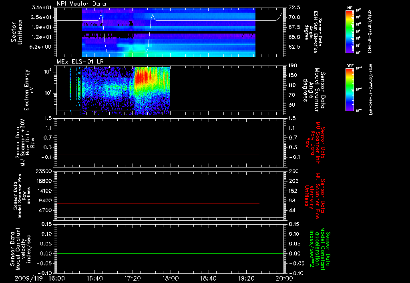This screenshot has width=410, height=283.
Task: Click the 17:20 time axis label
Action: coord(133,278)
